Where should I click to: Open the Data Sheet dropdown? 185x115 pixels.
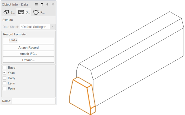click(x=37, y=27)
